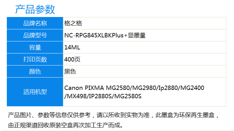Click MG2400 in the compatible models
The height and width of the screenshot is (131, 234).
[x=192, y=88]
